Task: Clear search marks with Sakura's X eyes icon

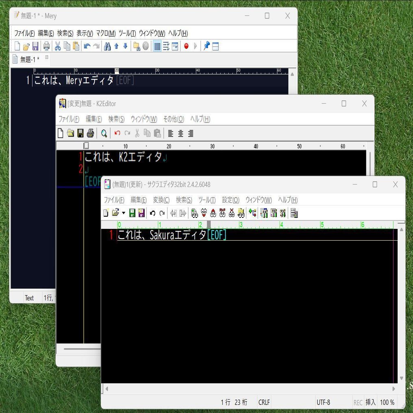Action: (x=232, y=213)
